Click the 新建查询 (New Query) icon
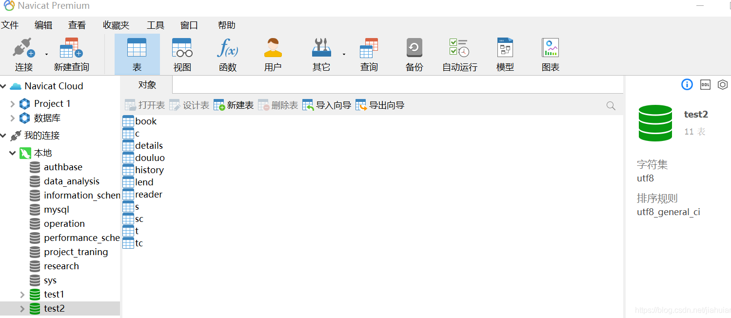The image size is (731, 318). tap(70, 54)
